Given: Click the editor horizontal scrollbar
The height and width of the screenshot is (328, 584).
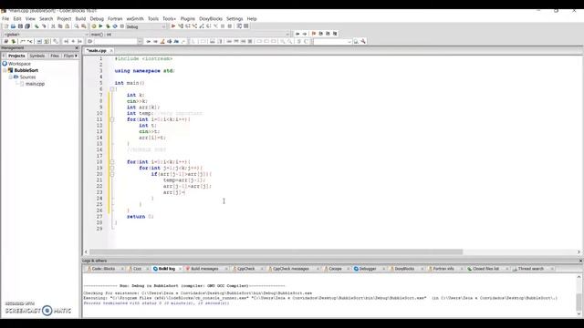Looking at the screenshot, I should [276, 251].
